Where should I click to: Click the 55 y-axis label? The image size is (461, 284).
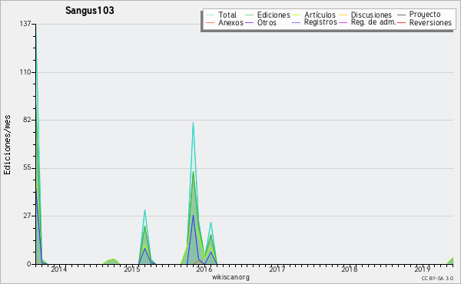[x=27, y=168]
